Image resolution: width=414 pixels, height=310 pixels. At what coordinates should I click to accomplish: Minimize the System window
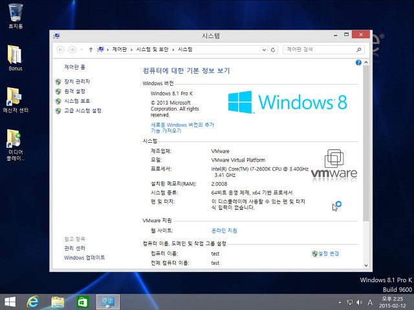335,35
